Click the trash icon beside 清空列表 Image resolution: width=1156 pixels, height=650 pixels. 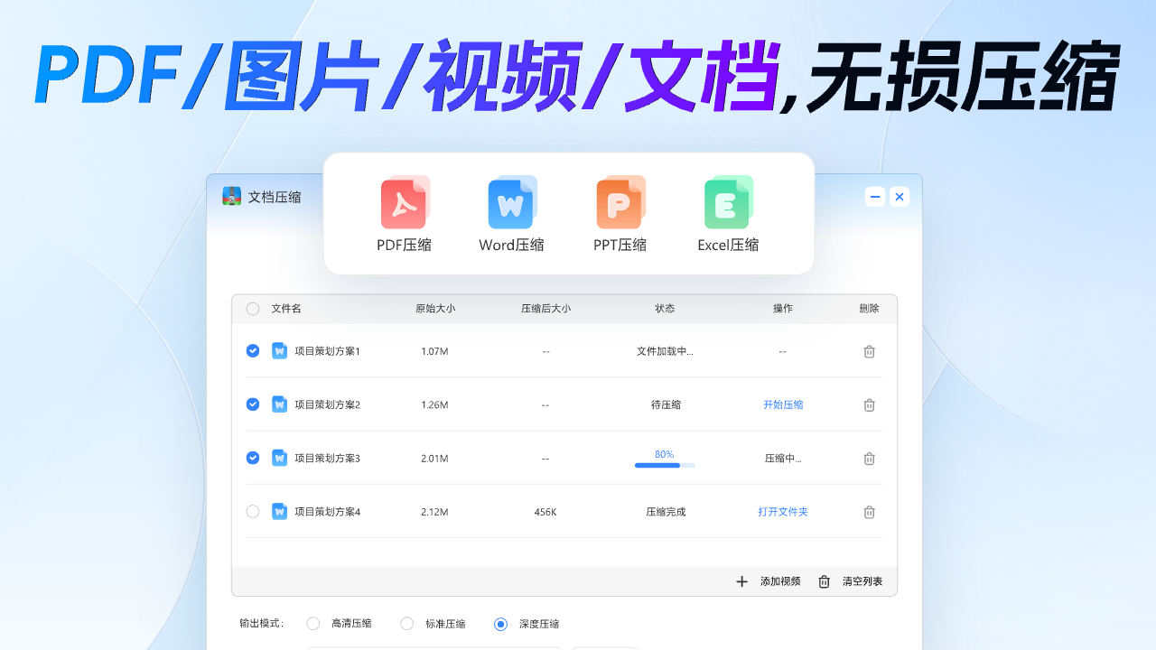824,581
